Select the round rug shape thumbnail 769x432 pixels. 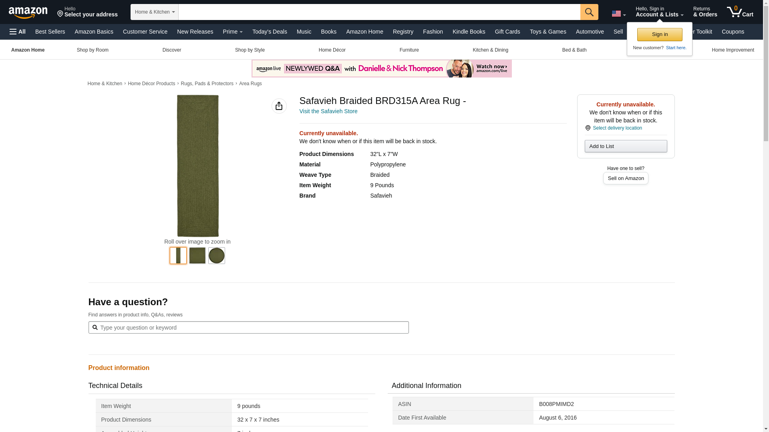click(217, 255)
